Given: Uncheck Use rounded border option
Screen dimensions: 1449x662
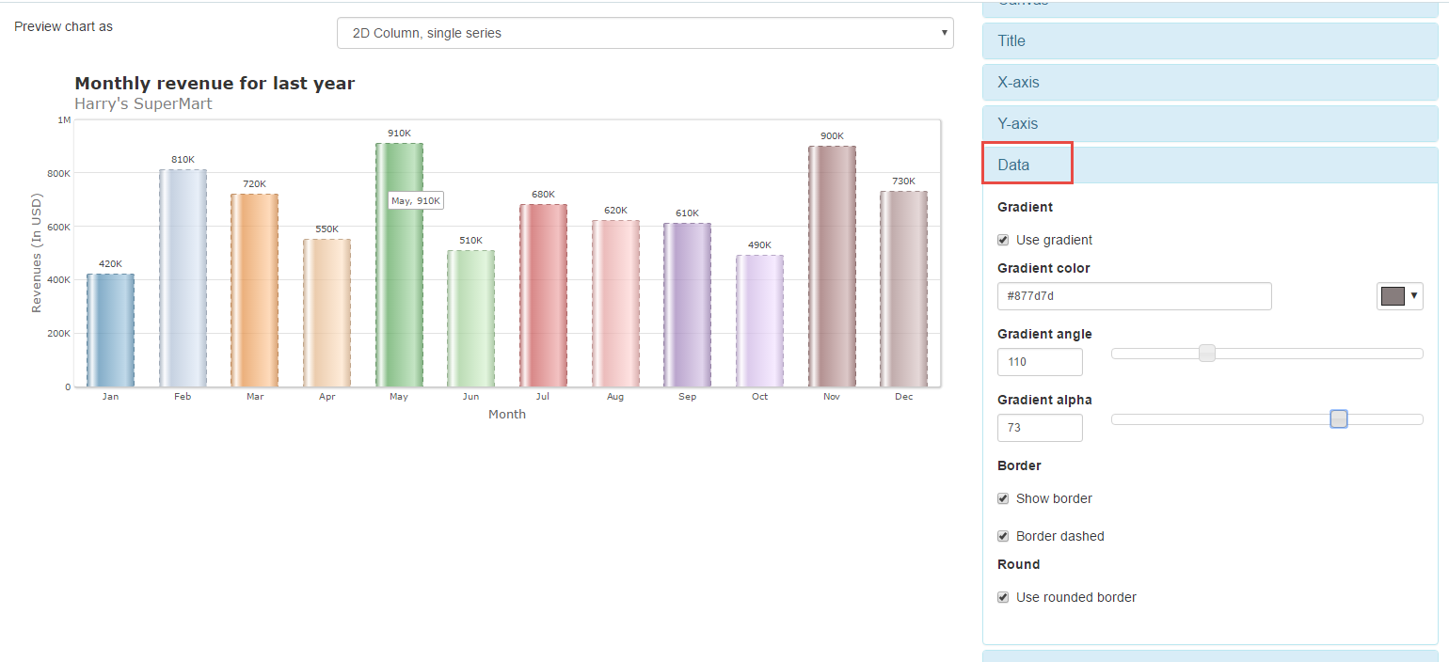Looking at the screenshot, I should (x=1003, y=597).
